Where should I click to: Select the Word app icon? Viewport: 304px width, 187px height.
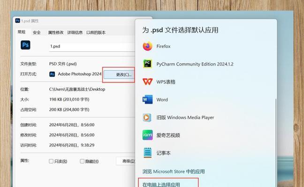click(147, 100)
